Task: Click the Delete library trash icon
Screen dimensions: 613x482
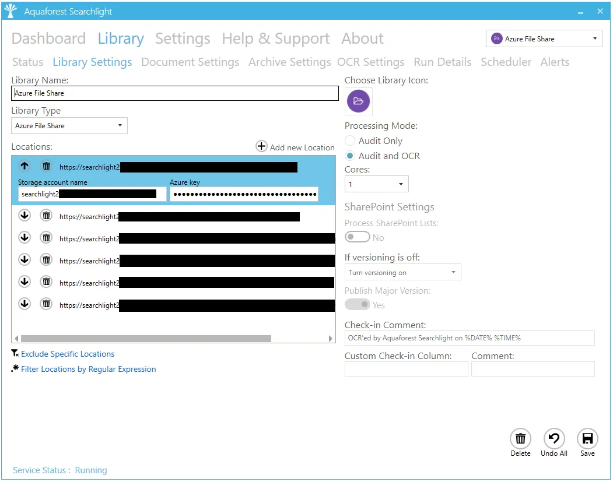Action: pos(520,438)
